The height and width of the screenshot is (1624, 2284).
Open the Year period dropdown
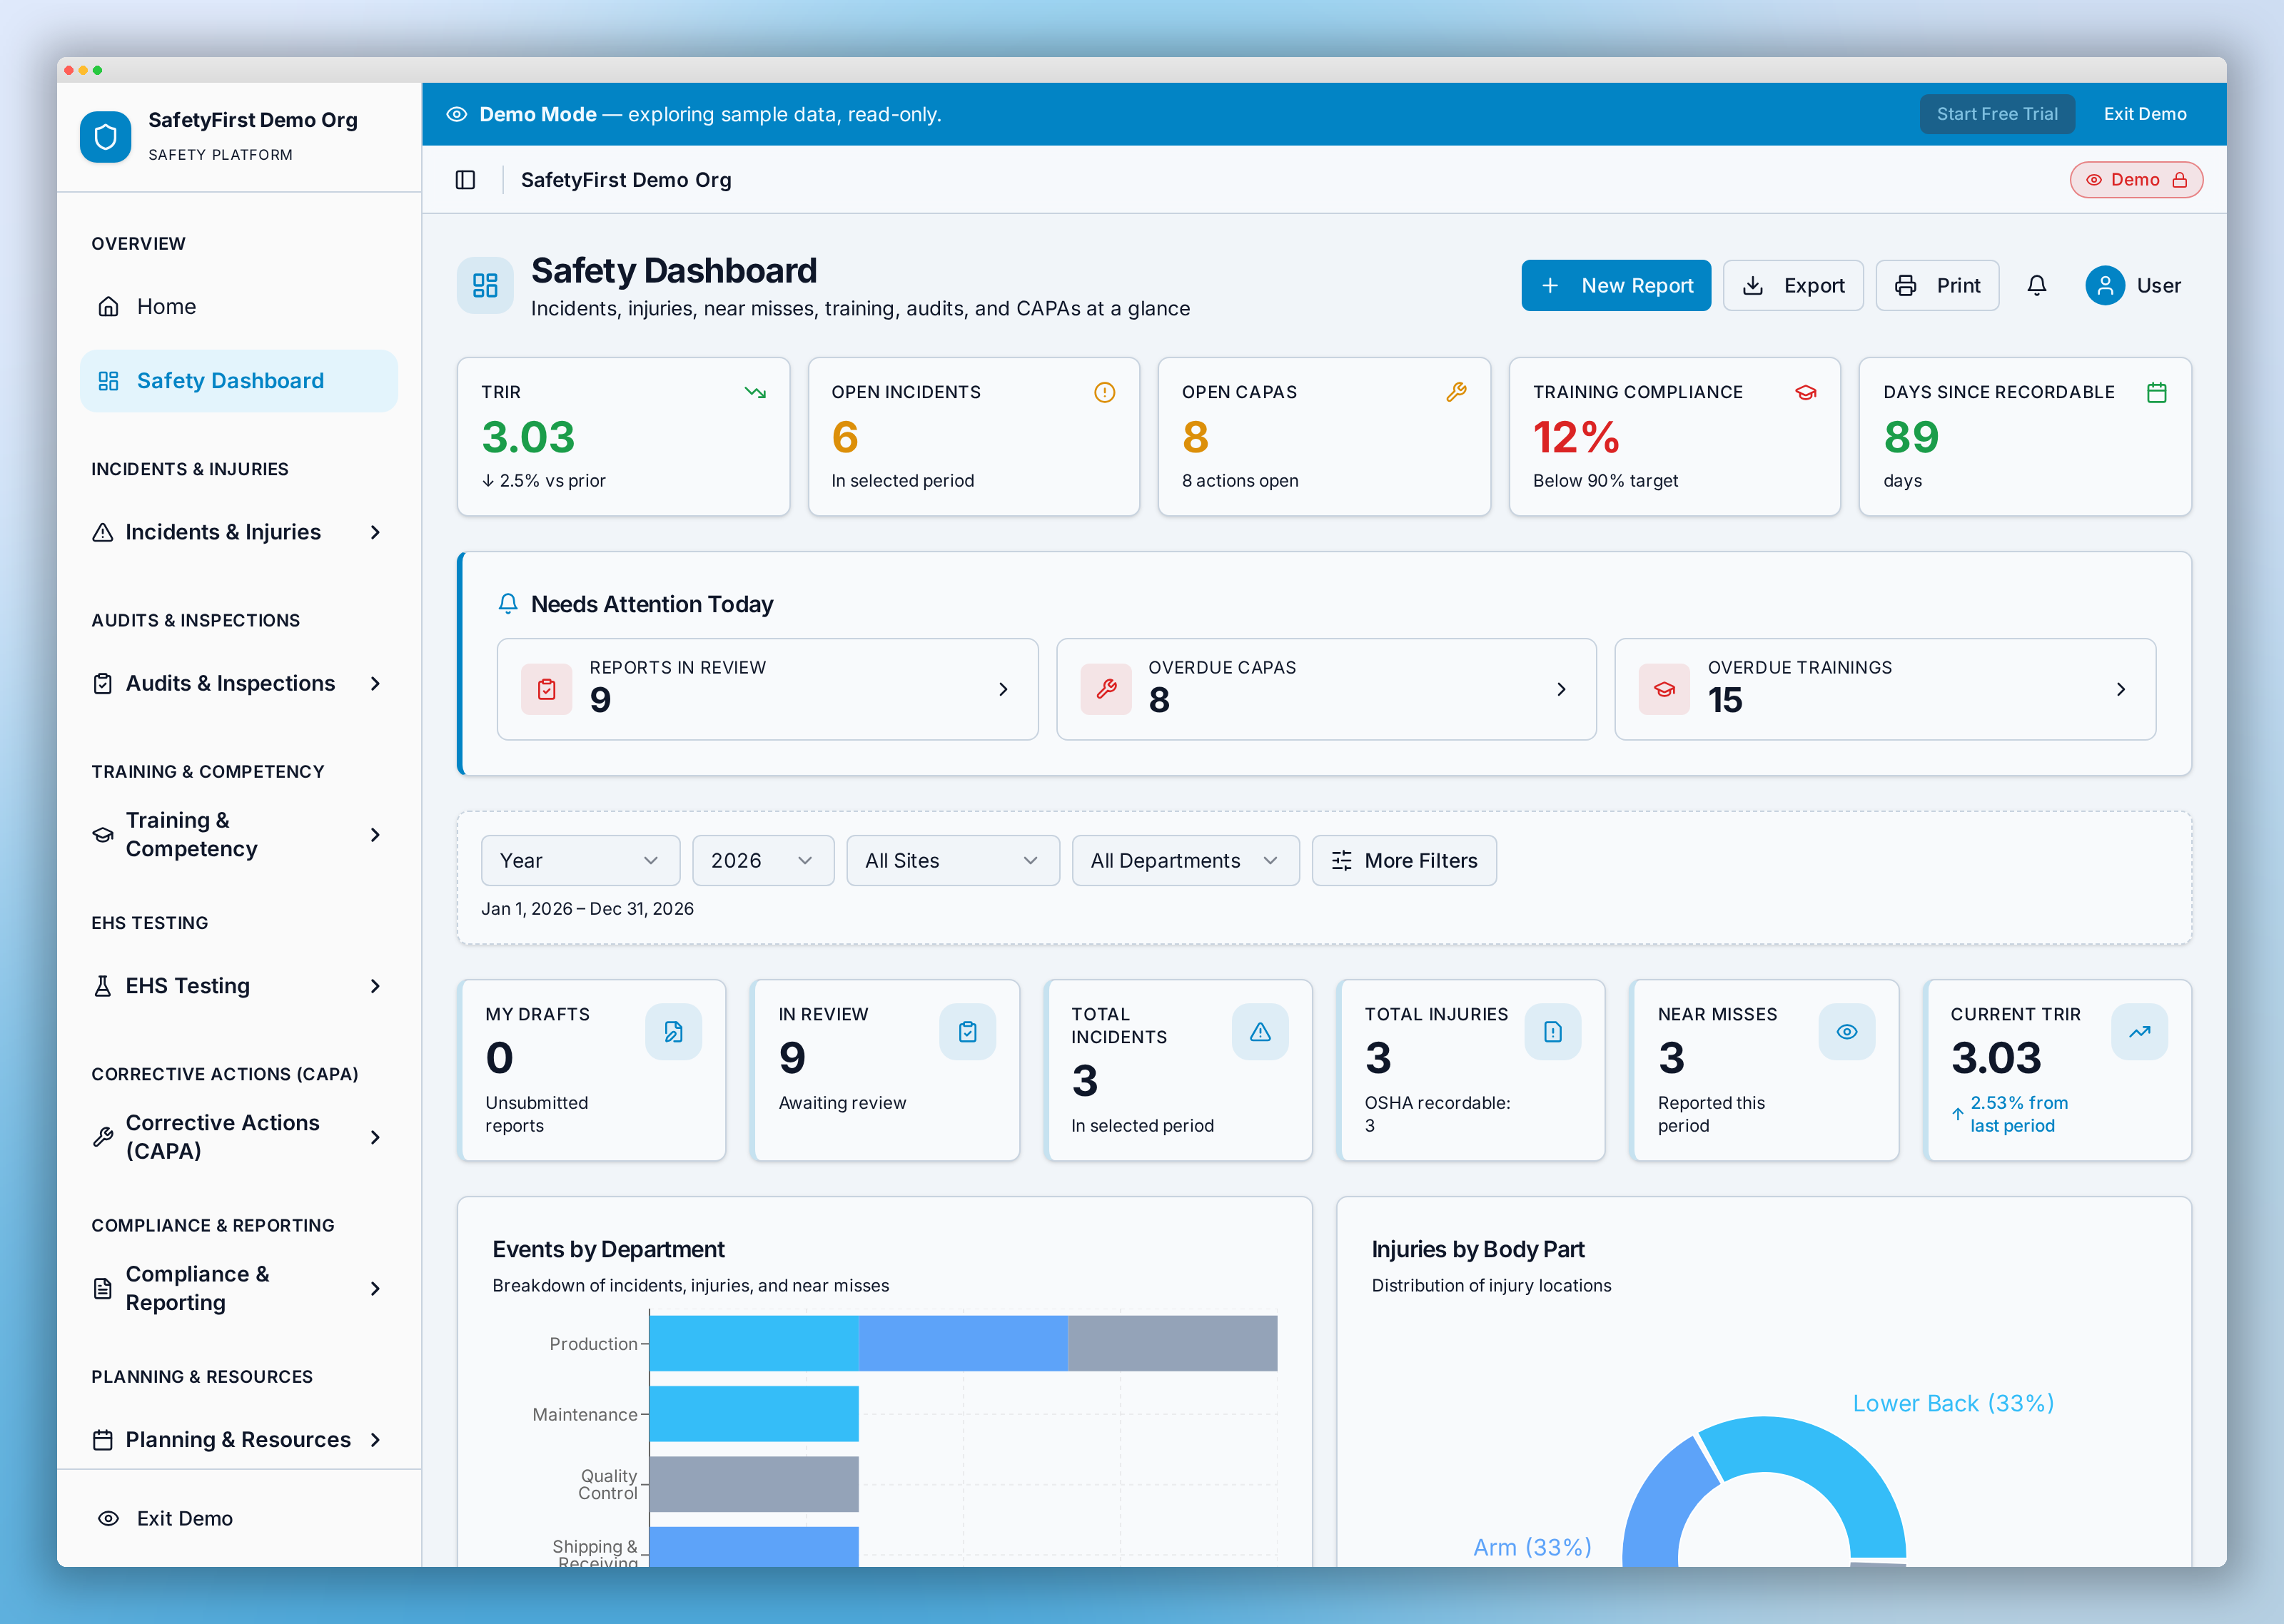point(580,861)
